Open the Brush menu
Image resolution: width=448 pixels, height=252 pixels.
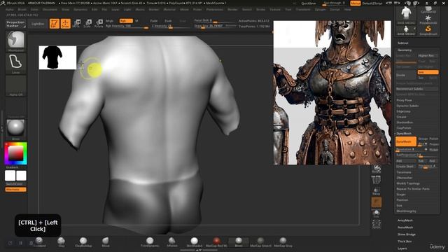click(22, 9)
